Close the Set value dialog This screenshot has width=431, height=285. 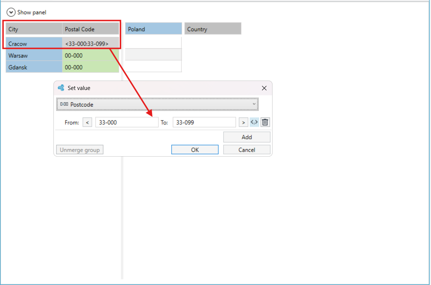(x=264, y=88)
